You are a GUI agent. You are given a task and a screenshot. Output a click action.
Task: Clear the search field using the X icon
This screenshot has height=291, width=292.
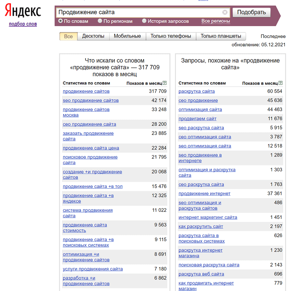pos(225,12)
